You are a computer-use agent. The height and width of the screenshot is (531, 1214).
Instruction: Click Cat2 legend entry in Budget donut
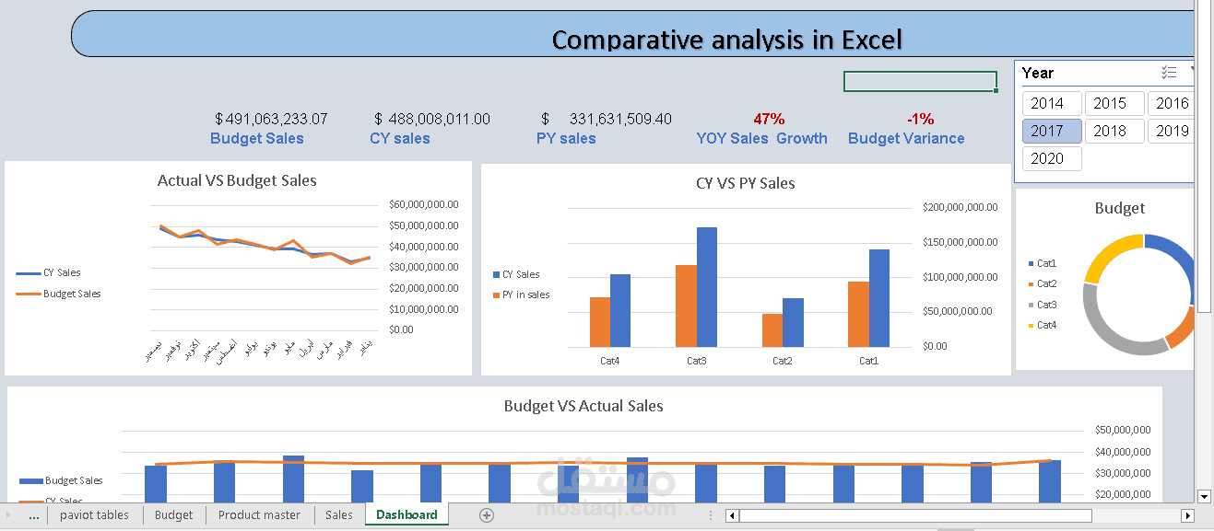coord(1043,284)
